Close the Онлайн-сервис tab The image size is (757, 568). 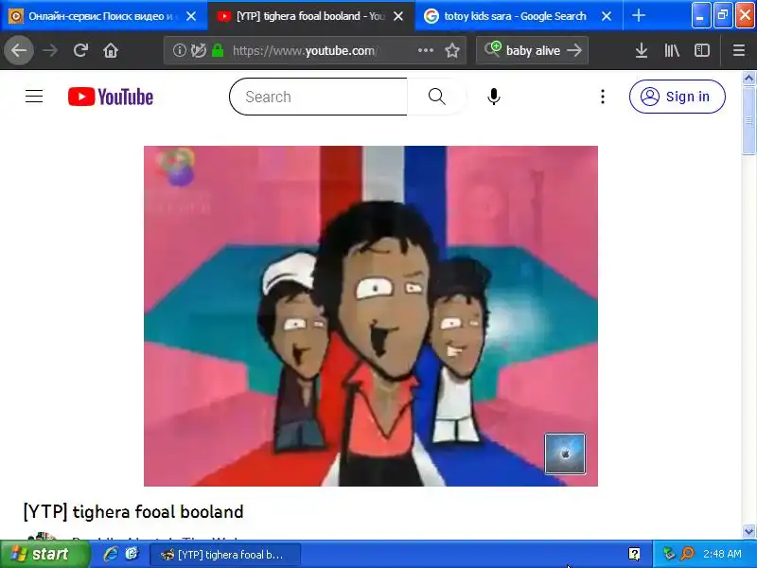[191, 16]
